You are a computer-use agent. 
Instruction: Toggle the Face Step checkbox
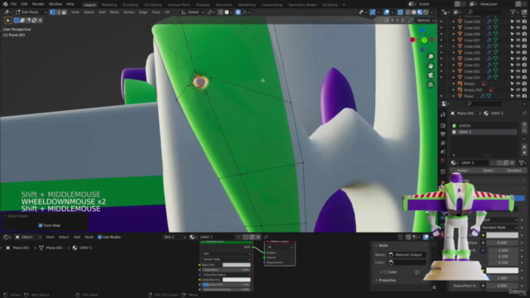pos(41,225)
